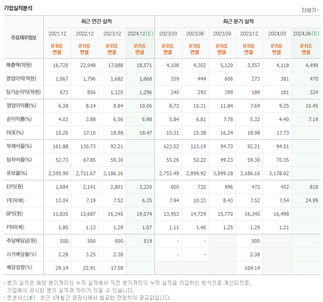Select the 순이익률(%) row label
Screen dimensions: 323x302
point(19,119)
